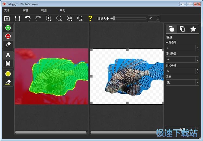Switch to the star effects tab
This screenshot has height=141, width=203.
pyautogui.click(x=193, y=29)
